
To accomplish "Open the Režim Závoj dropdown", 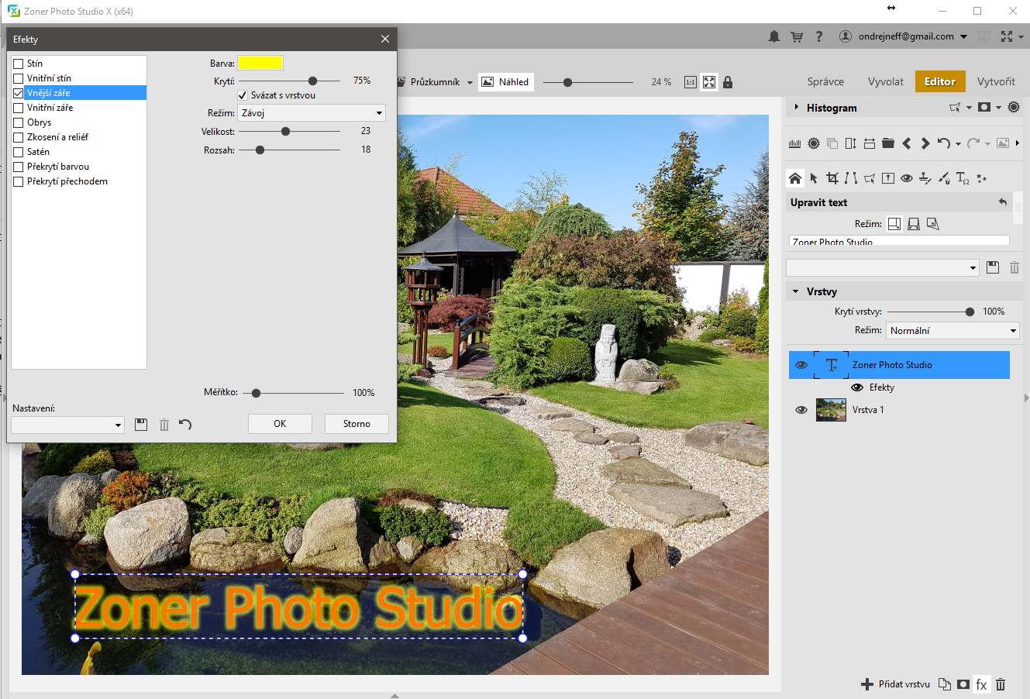I will click(311, 113).
